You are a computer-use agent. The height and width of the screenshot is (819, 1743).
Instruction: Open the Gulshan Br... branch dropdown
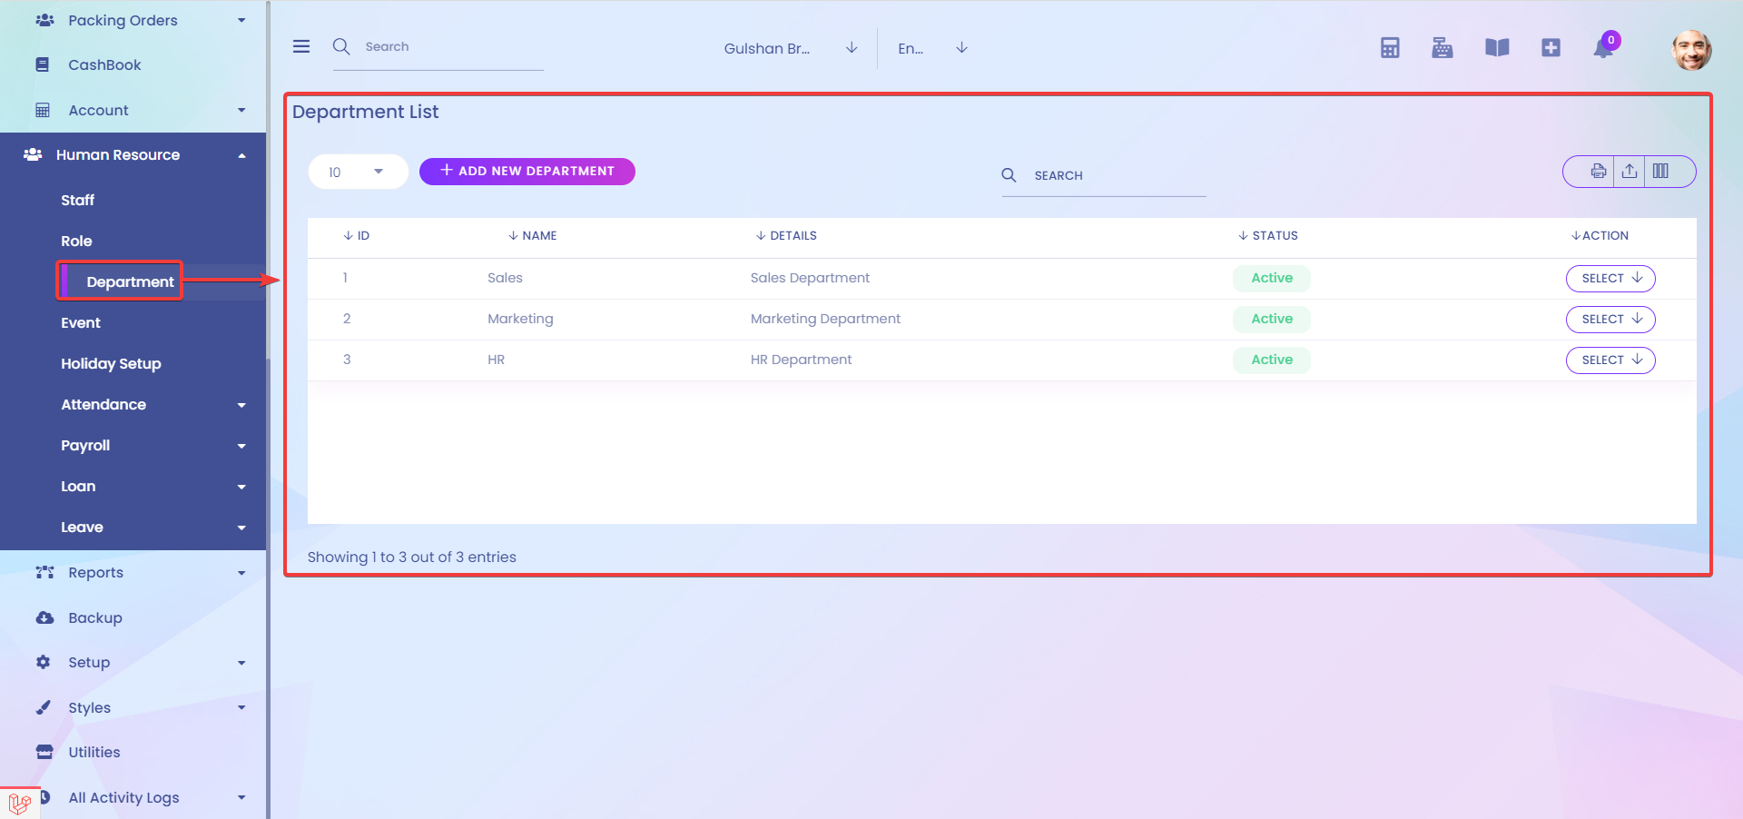pyautogui.click(x=791, y=48)
